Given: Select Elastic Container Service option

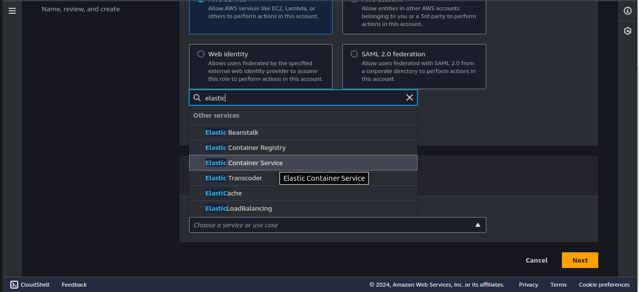Looking at the screenshot, I should pos(244,163).
